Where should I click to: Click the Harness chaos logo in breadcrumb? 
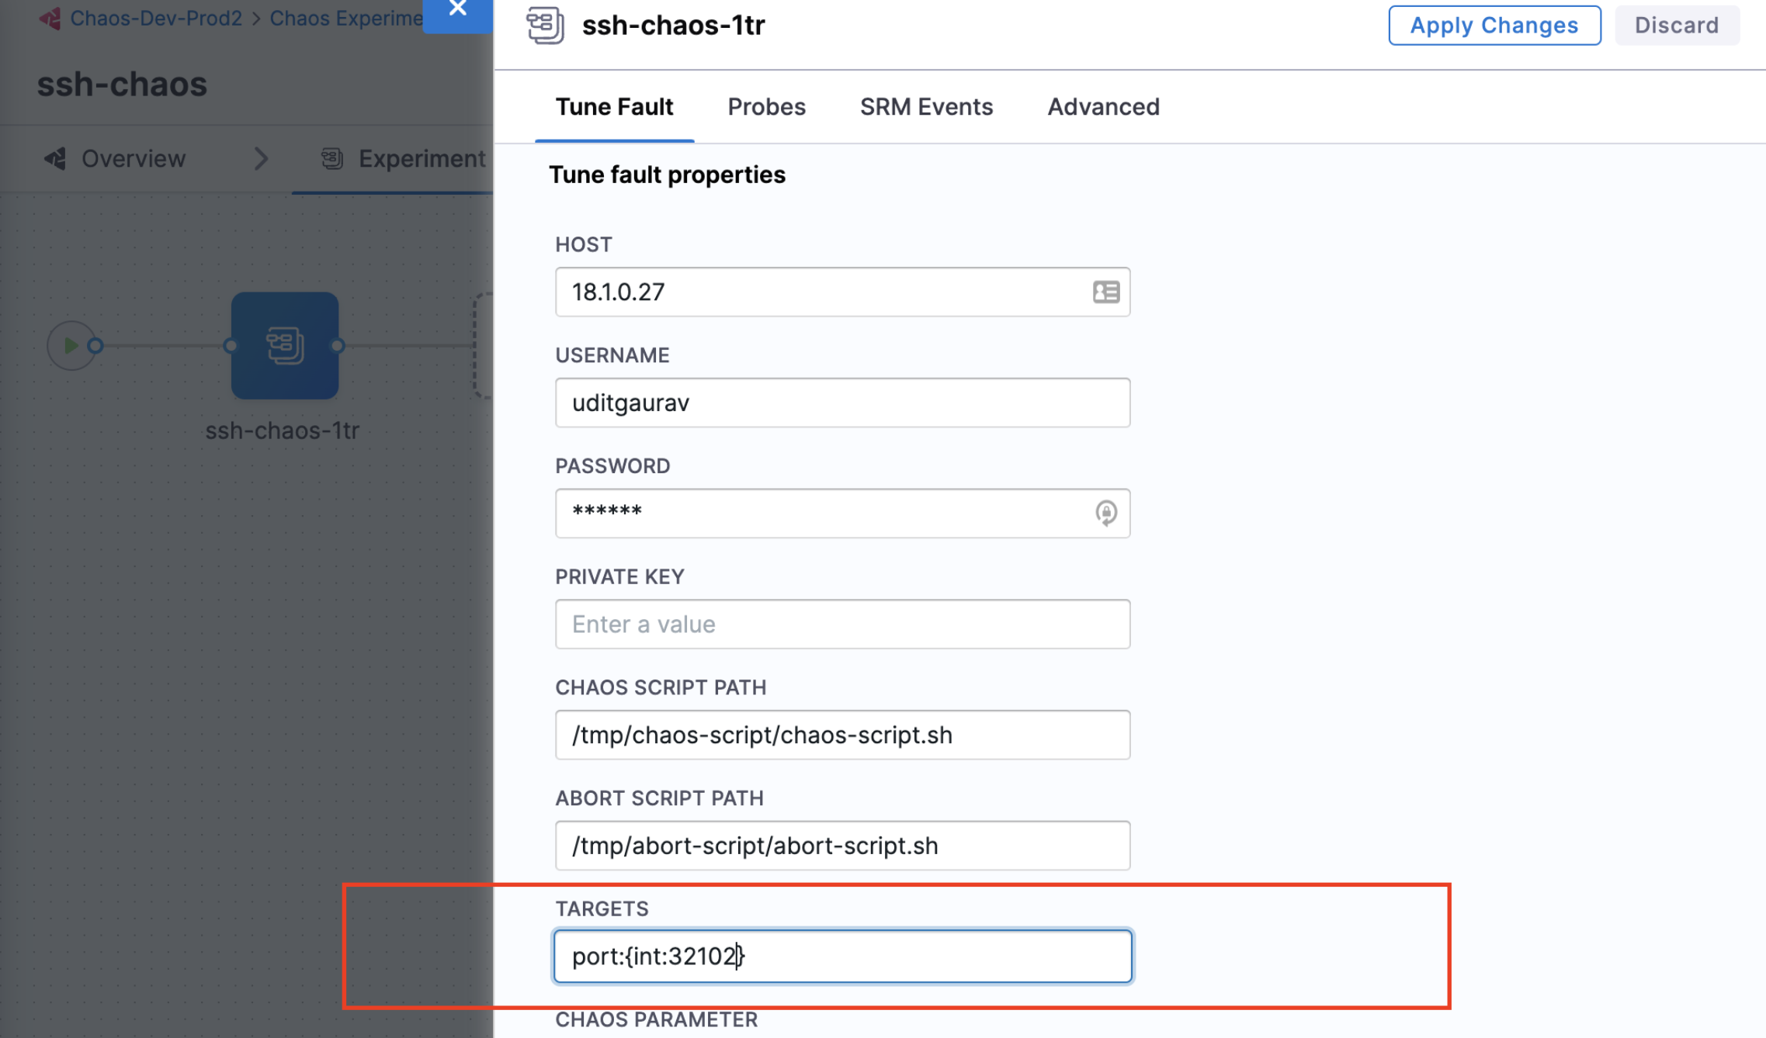pos(50,19)
